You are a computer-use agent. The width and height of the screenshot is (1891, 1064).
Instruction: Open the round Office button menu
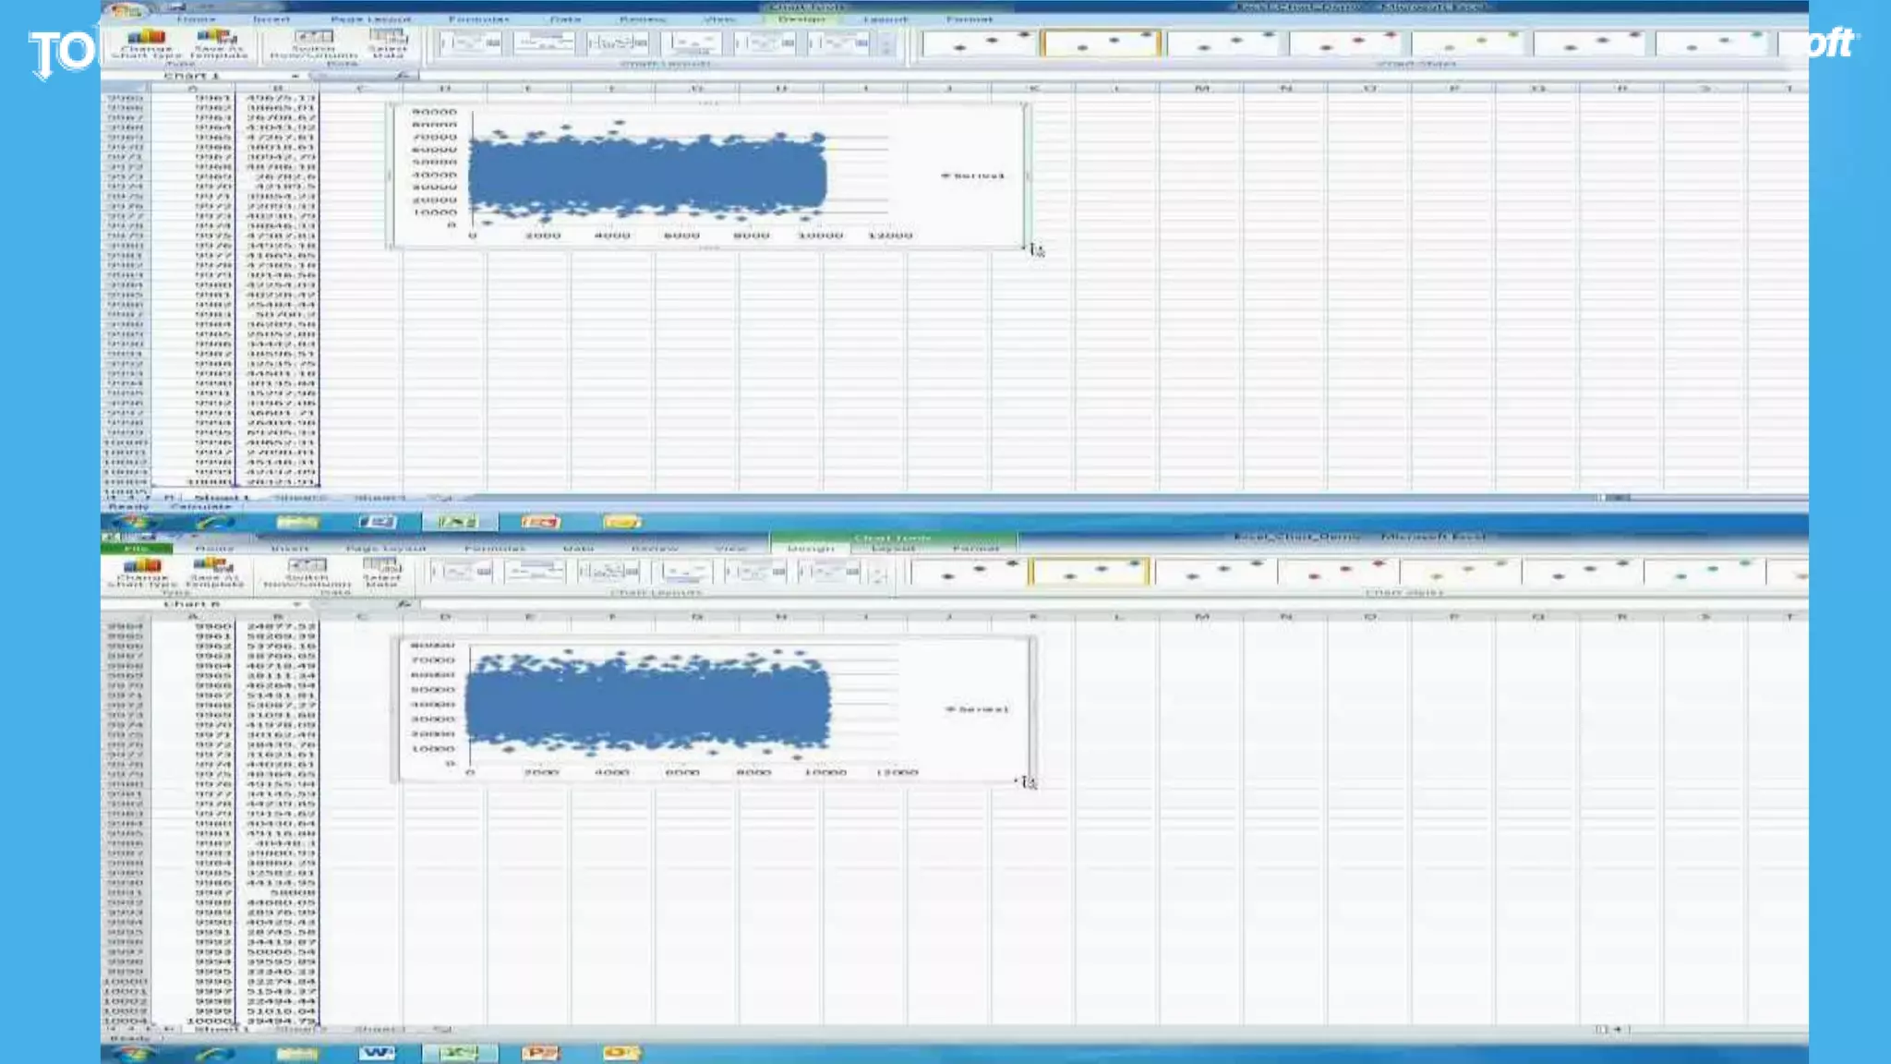(126, 10)
